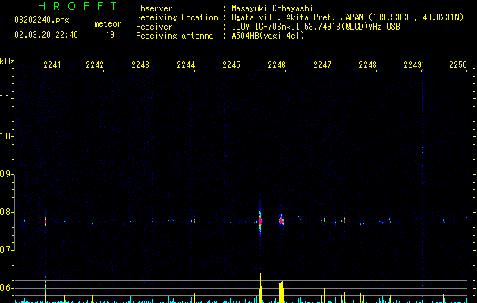Click the 0.6 kHz frequency tick label

pos(6,288)
